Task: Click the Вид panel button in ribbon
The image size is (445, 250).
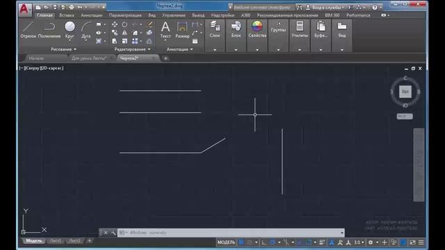Action: [342, 30]
